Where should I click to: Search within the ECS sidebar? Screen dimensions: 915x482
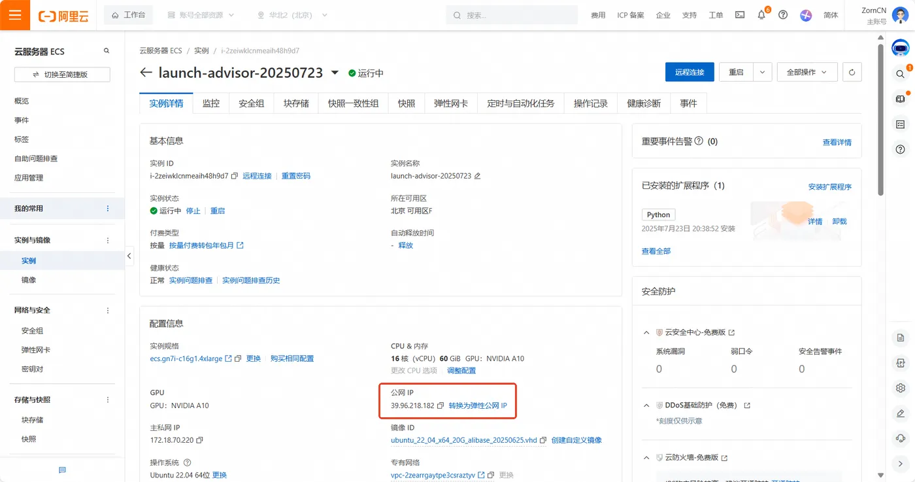(x=107, y=51)
